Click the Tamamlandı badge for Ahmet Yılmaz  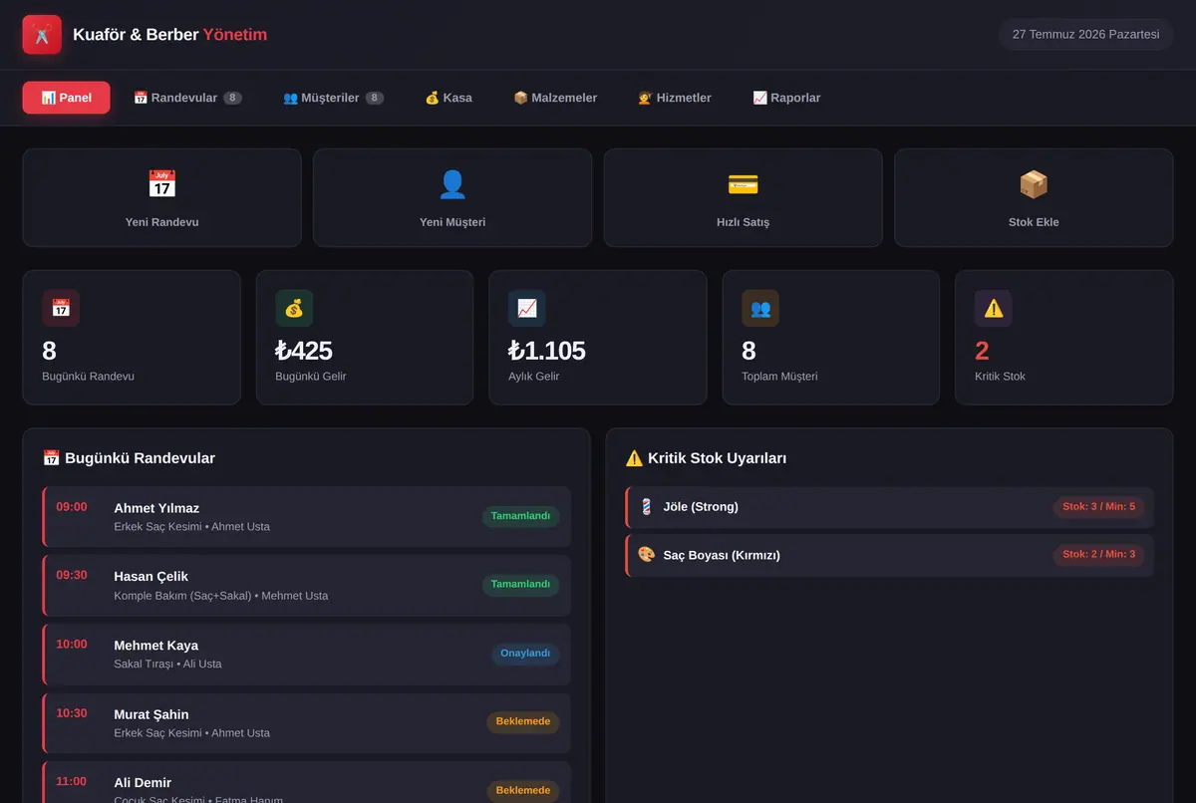[520, 516]
